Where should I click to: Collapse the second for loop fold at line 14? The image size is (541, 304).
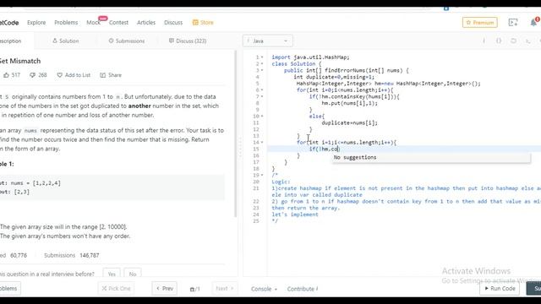pyautogui.click(x=262, y=143)
